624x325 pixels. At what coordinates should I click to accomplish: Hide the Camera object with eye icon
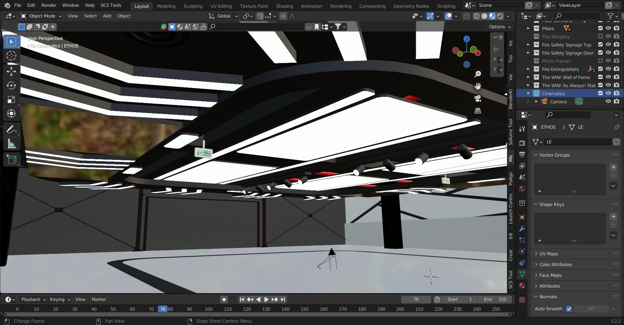[x=608, y=101]
